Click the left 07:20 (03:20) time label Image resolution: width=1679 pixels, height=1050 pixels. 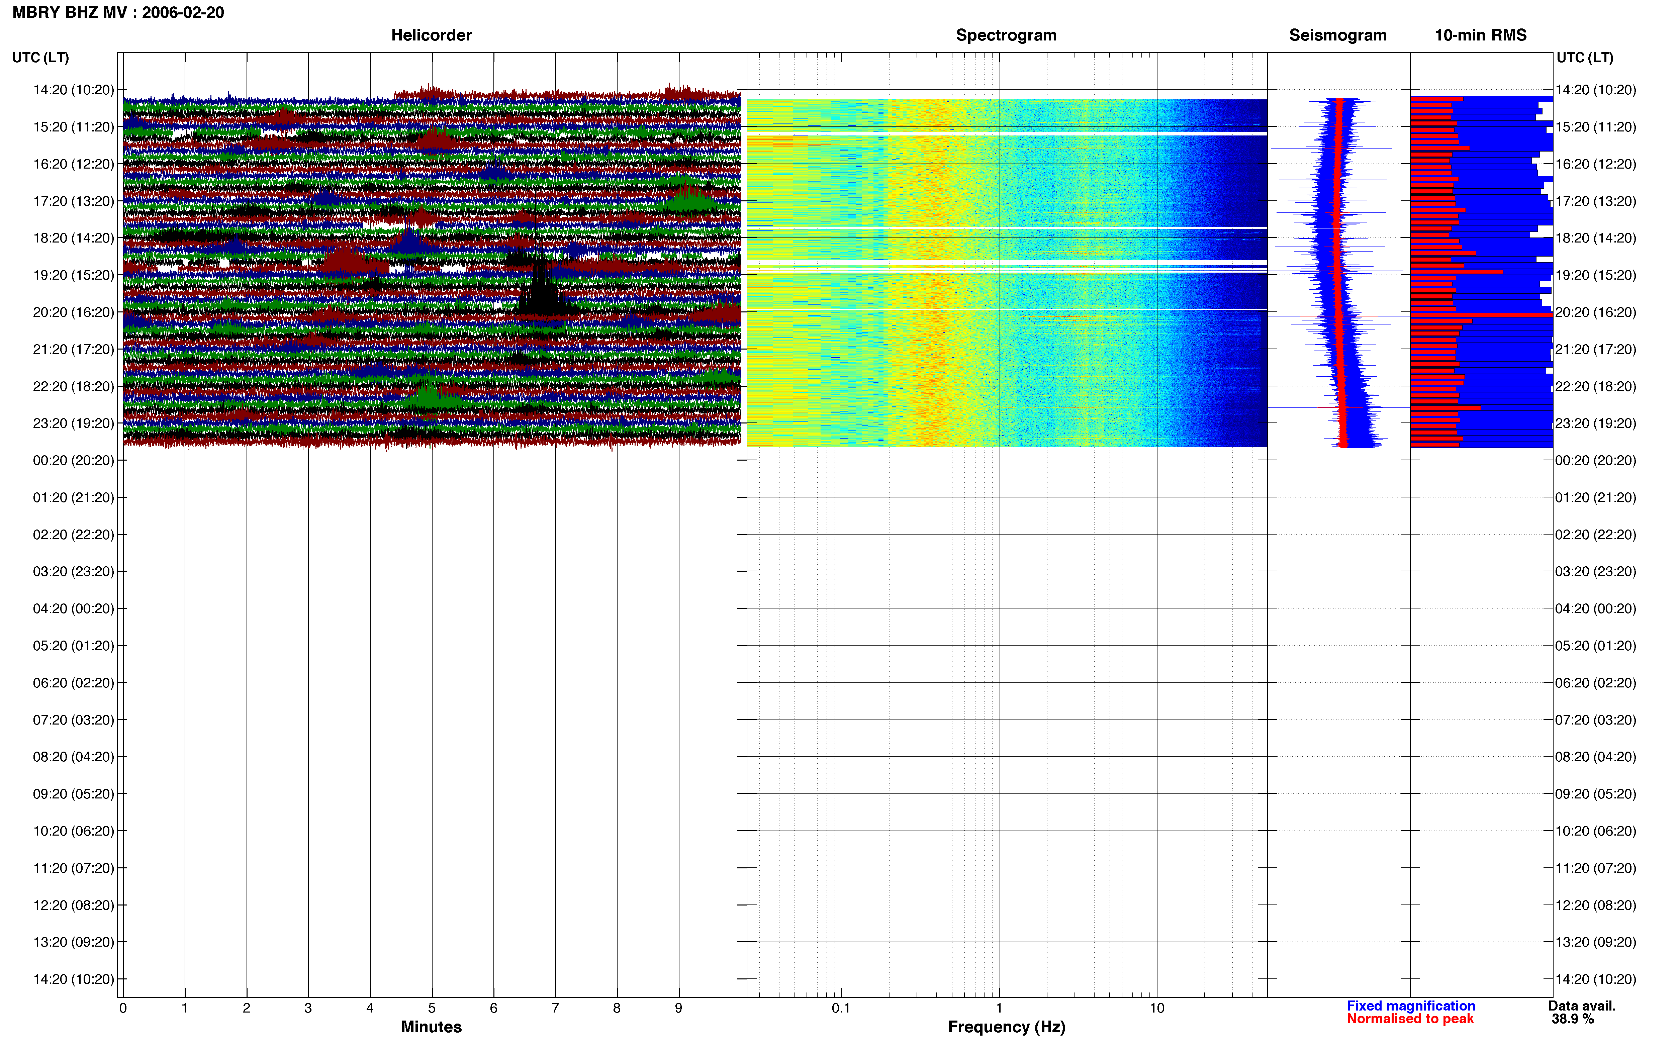coord(74,720)
